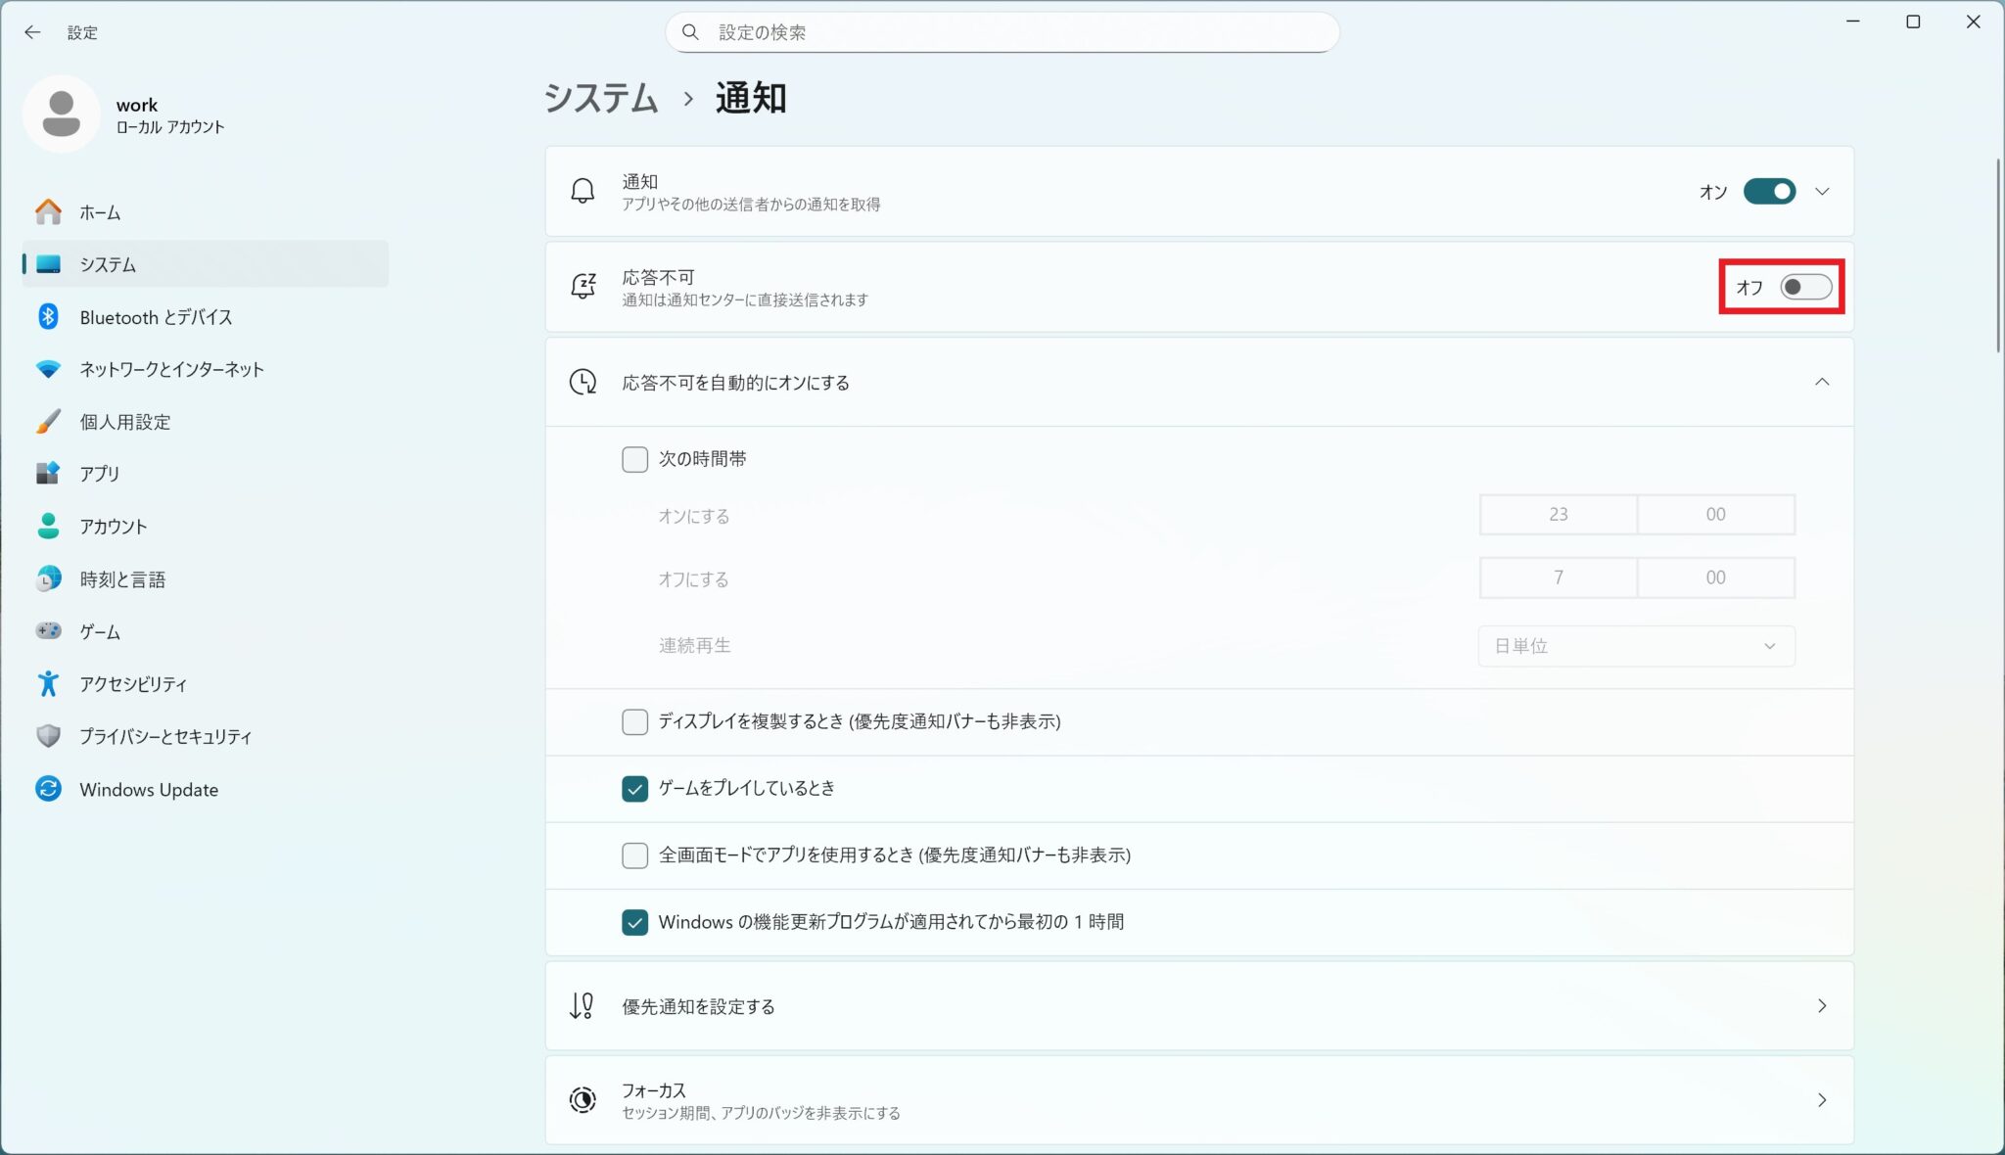Click the back arrow in title bar

point(32,32)
